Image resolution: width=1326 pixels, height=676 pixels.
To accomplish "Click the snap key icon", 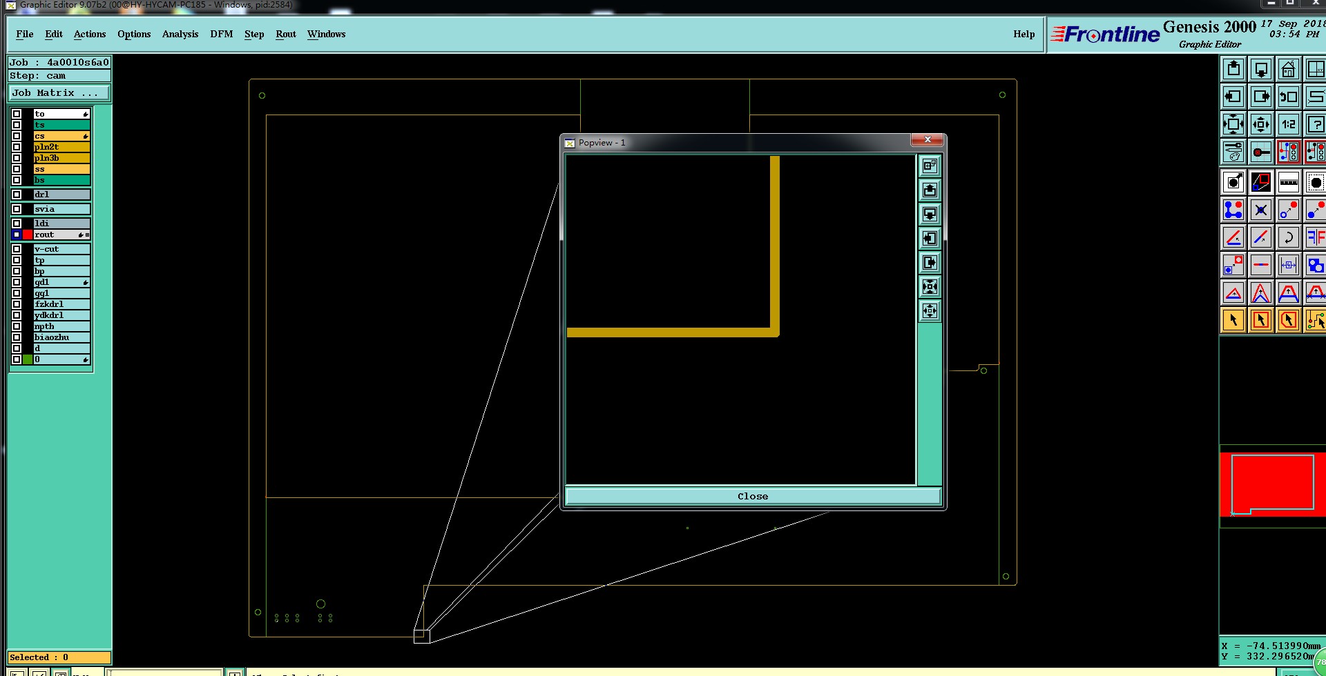I will tap(1261, 152).
